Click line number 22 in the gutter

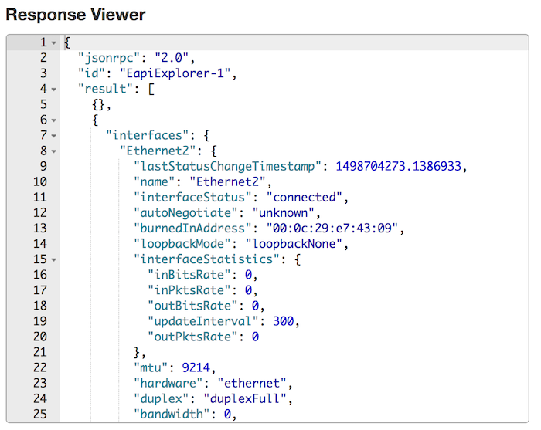click(x=39, y=367)
